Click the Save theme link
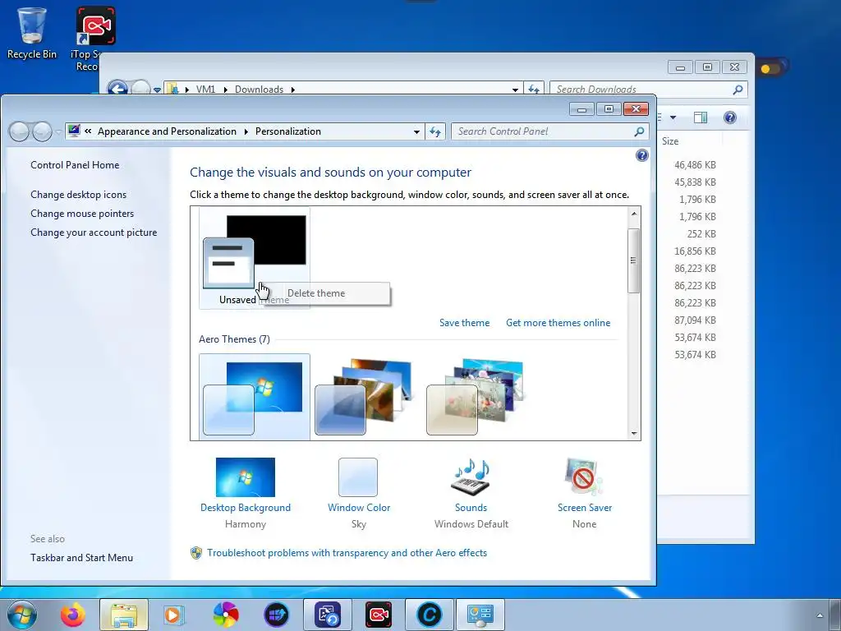This screenshot has height=631, width=841. pyautogui.click(x=465, y=322)
